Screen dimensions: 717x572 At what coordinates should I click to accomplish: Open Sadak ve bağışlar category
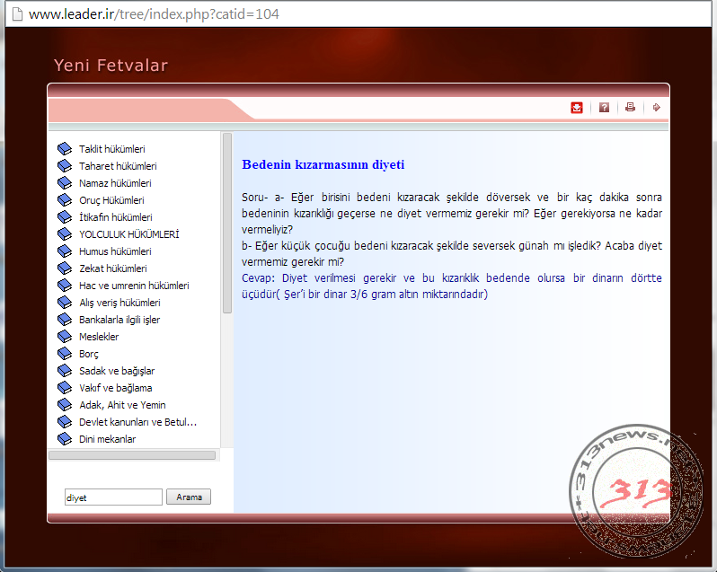tap(117, 371)
